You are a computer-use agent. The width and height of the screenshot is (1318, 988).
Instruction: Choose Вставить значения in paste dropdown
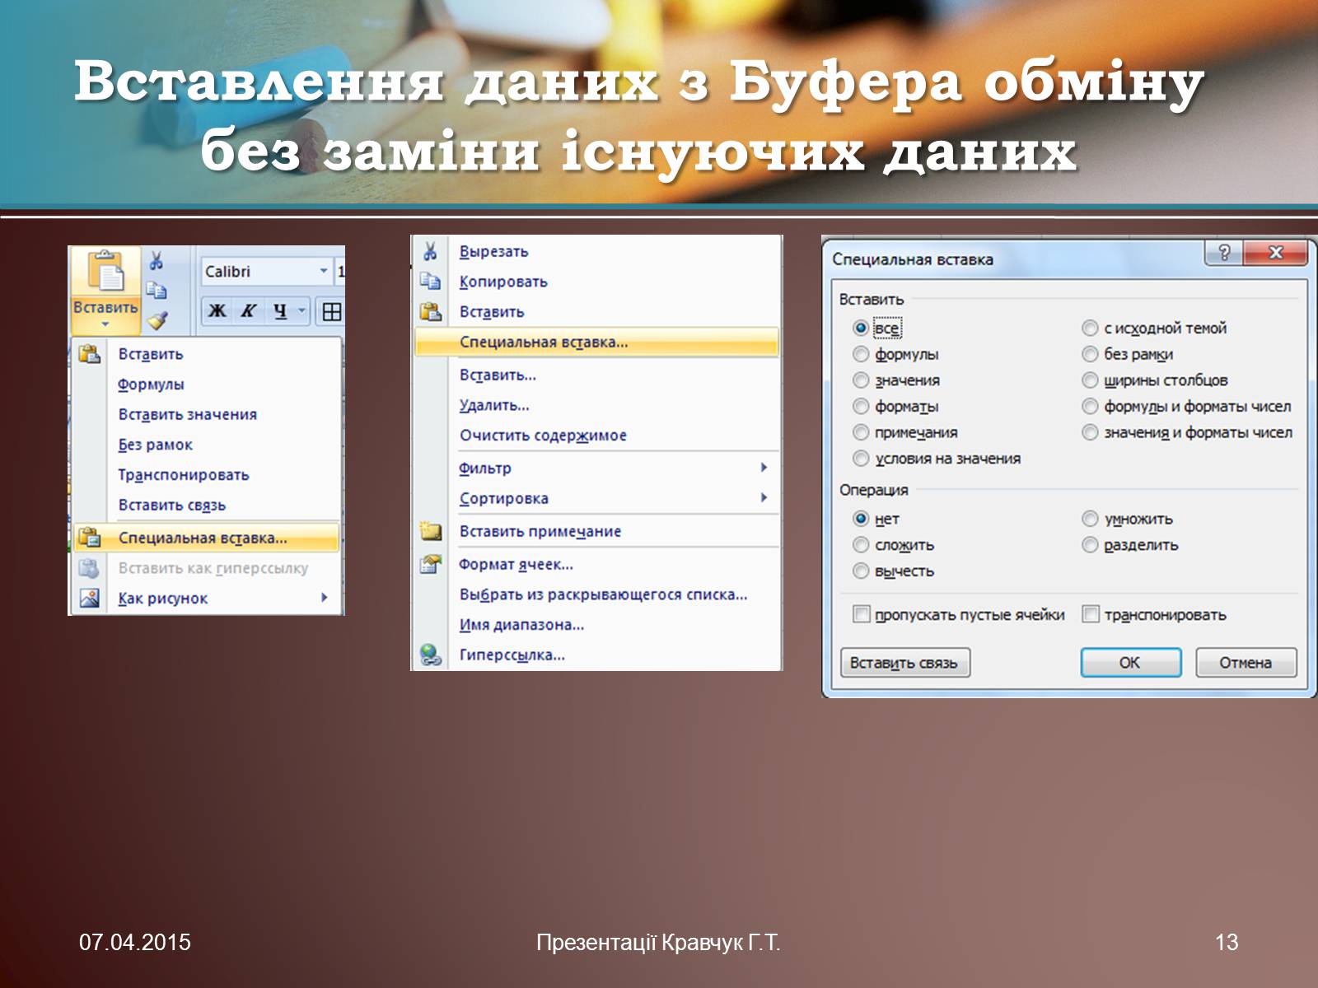pos(207,414)
